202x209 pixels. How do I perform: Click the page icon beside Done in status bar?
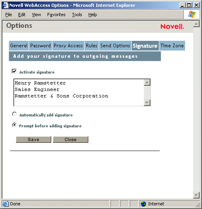[5, 204]
